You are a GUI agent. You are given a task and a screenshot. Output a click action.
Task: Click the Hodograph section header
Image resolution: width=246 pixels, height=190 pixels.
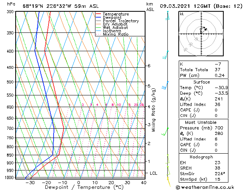coord(201,157)
